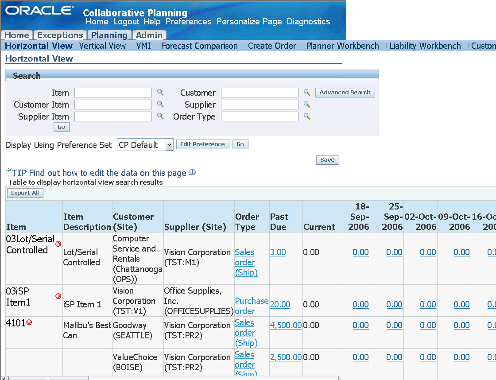The image size is (496, 380).
Task: Open the VMI subtab
Action: (x=143, y=46)
